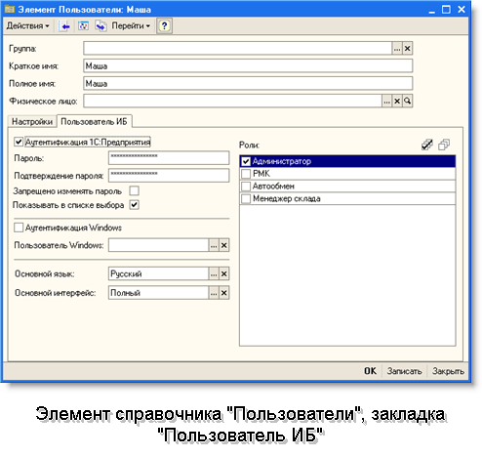Clear the Основной язык field
Viewport: 482px width, 457px height.
(x=223, y=274)
